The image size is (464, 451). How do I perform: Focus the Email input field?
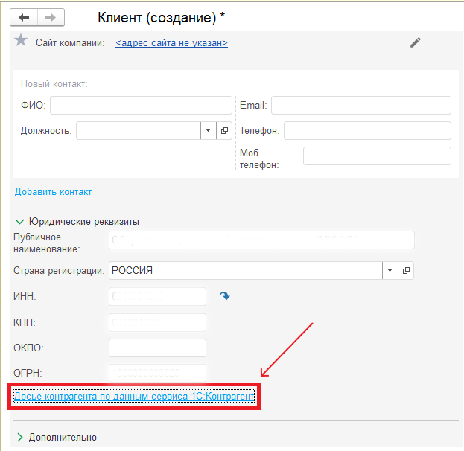tap(360, 106)
